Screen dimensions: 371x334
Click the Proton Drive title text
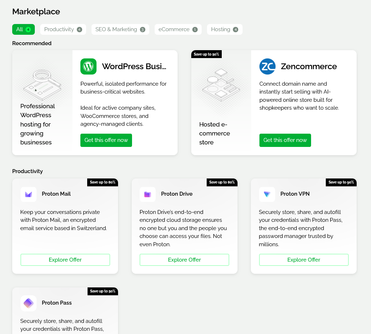point(177,194)
